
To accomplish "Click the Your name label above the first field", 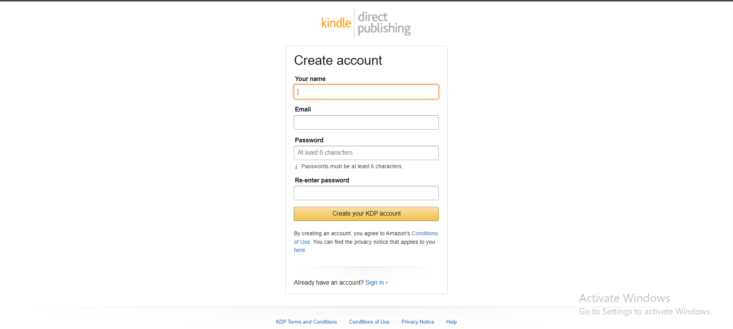I will [x=310, y=79].
